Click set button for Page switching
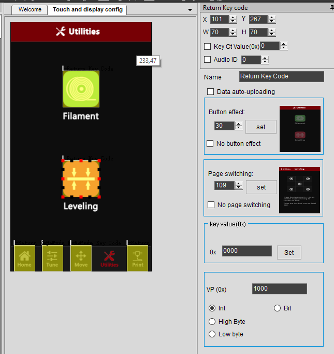 click(262, 187)
